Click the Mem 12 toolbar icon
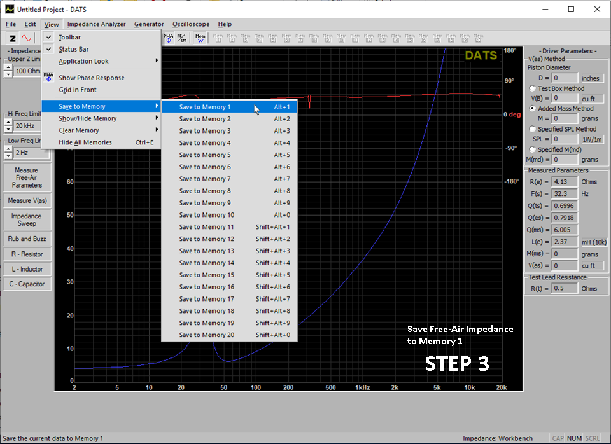The image size is (611, 444). [369, 38]
